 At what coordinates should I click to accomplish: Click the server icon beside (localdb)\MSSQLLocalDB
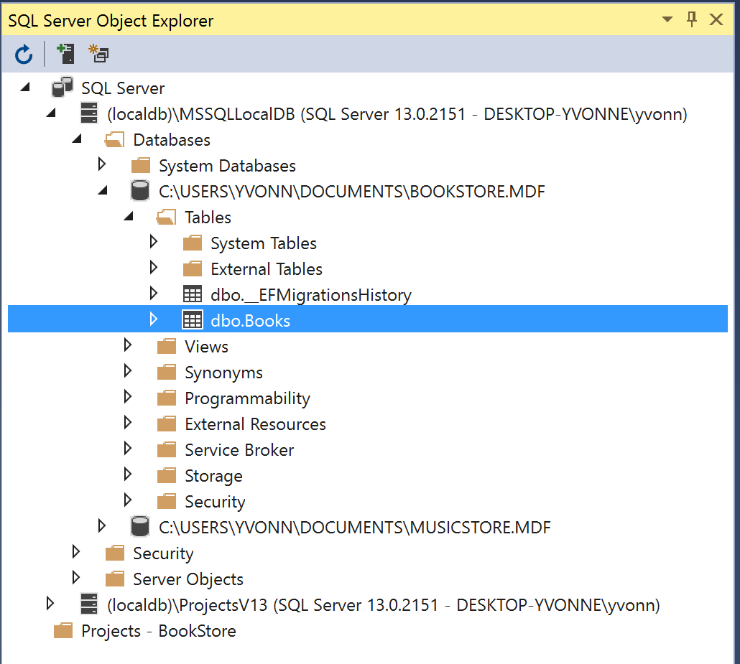pos(88,113)
